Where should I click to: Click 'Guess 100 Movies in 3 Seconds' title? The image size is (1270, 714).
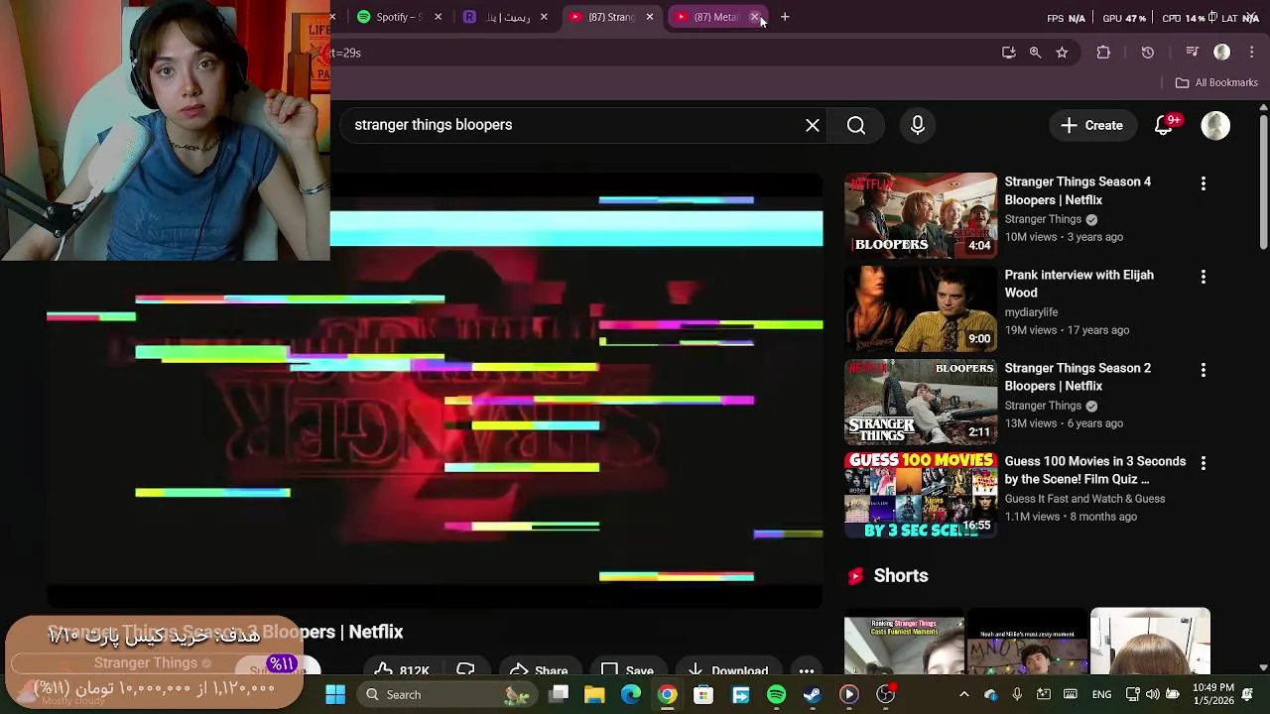pos(1094,470)
